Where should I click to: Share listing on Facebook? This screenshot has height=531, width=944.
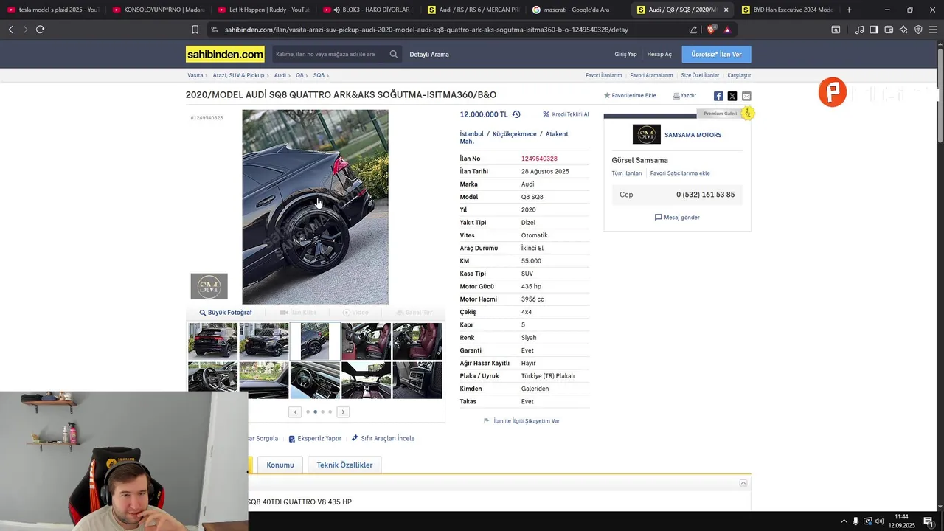coord(718,96)
